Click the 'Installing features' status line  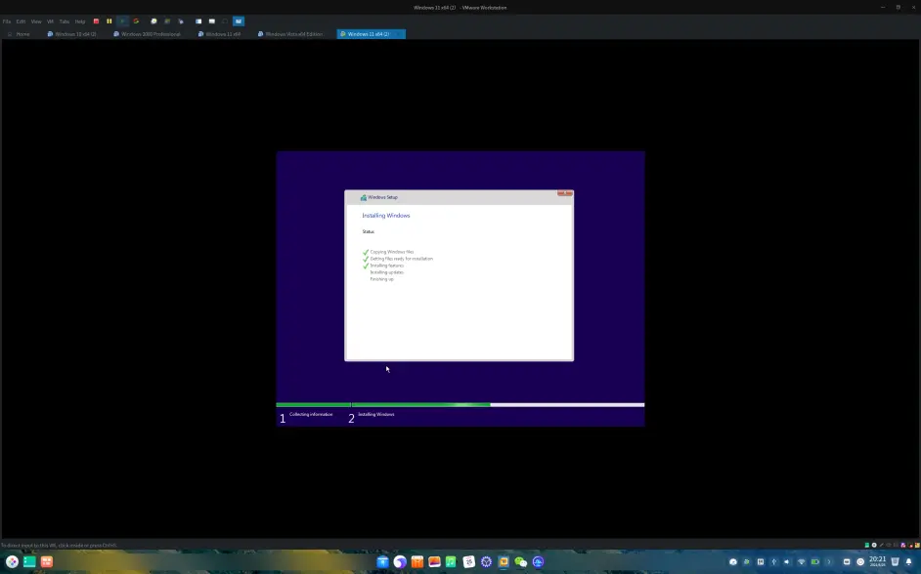coord(386,266)
